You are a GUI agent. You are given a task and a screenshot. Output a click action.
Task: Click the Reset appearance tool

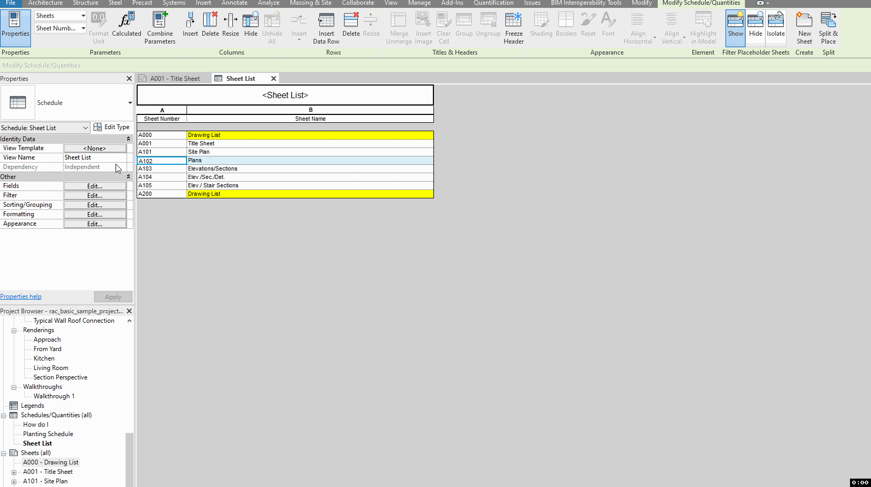(588, 25)
